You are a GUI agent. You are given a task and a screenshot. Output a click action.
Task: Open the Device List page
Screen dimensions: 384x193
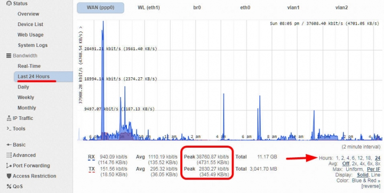coord(30,24)
